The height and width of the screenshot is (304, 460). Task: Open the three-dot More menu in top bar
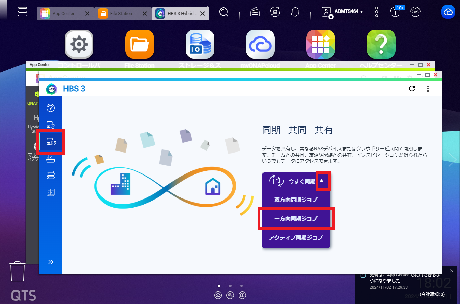click(x=377, y=12)
